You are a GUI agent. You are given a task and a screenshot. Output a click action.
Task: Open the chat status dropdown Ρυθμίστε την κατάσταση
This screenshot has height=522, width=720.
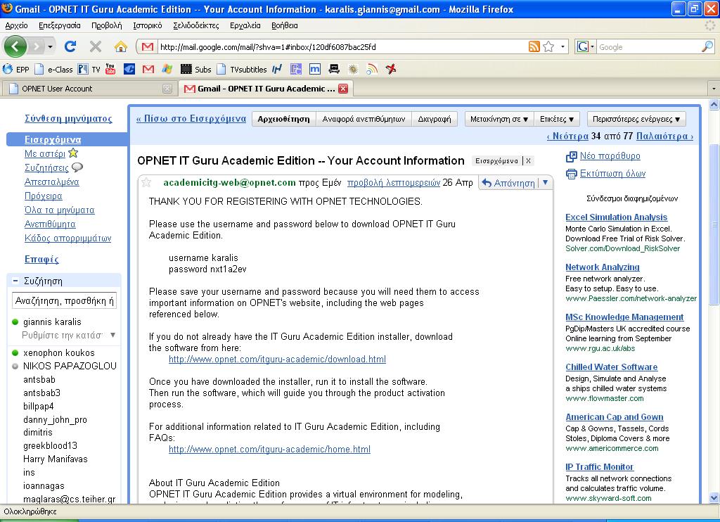click(x=113, y=335)
